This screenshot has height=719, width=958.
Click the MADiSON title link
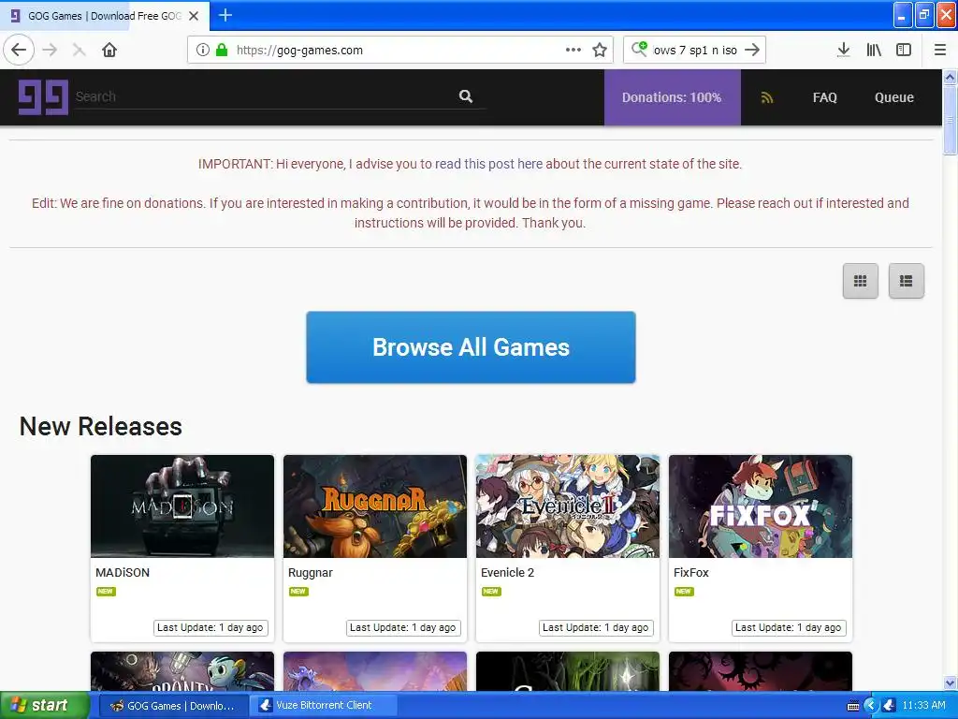(x=123, y=572)
